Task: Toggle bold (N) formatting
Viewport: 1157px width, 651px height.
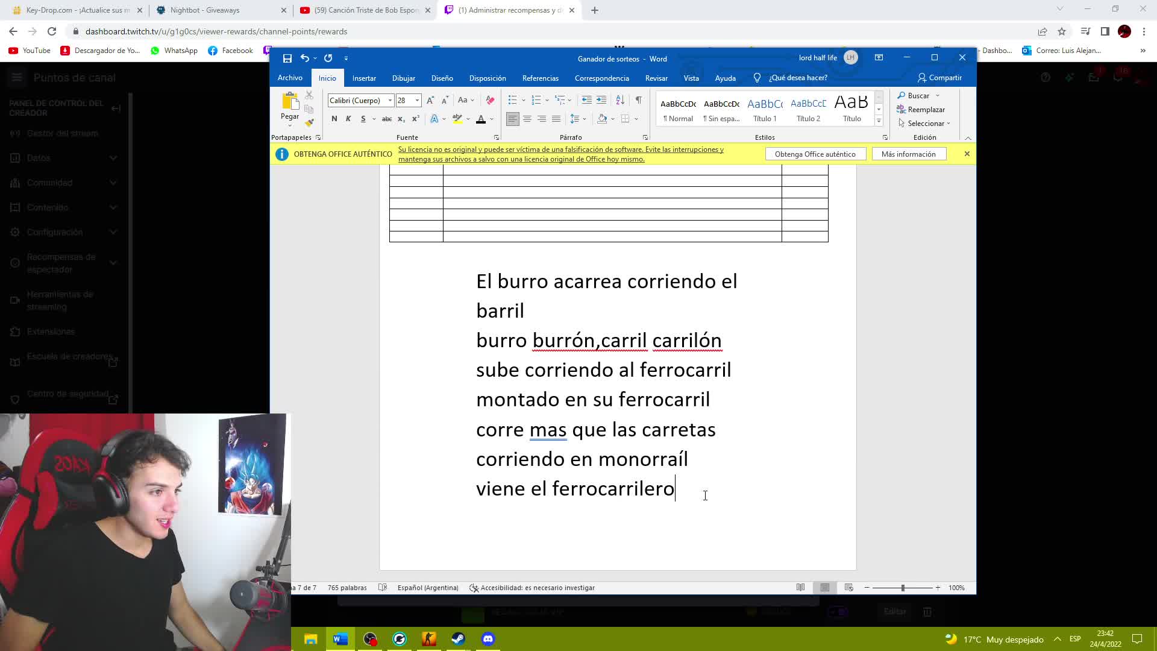Action: [x=334, y=119]
